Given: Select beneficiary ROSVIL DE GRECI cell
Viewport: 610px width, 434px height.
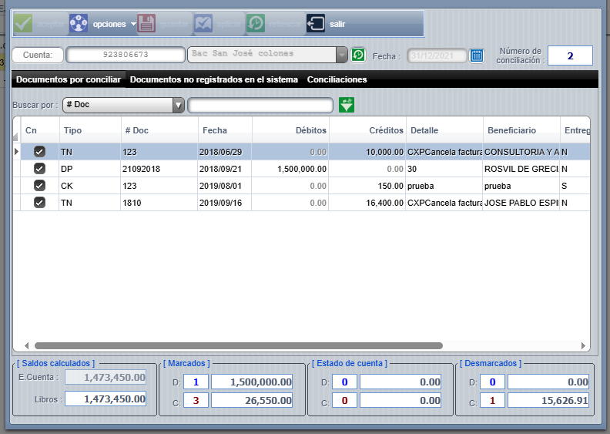Looking at the screenshot, I should (521, 169).
